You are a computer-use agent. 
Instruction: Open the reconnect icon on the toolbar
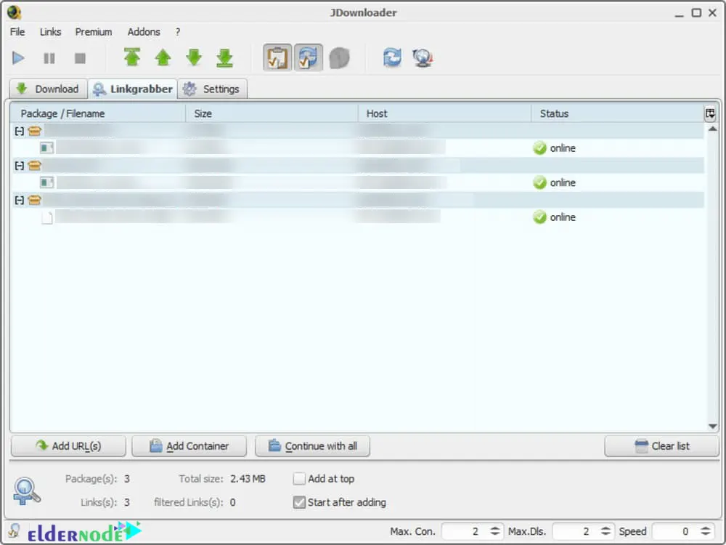(x=392, y=57)
